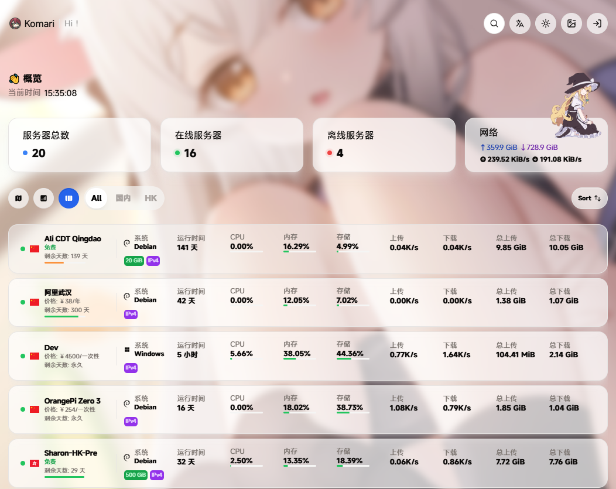Screen dimensions: 616x489
Task: Click the China flag on OrangePi Zero 3
Action: point(35,409)
